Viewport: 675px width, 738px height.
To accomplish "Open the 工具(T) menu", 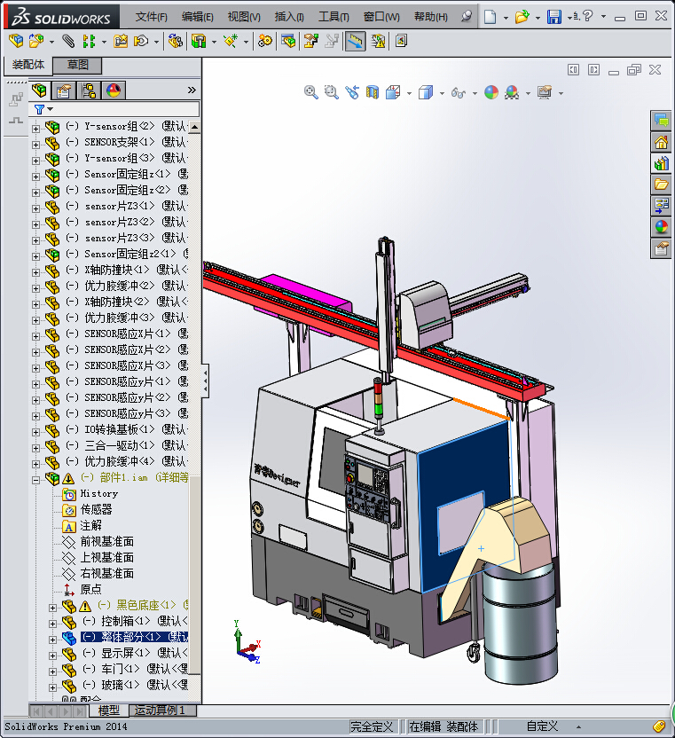I will [334, 17].
